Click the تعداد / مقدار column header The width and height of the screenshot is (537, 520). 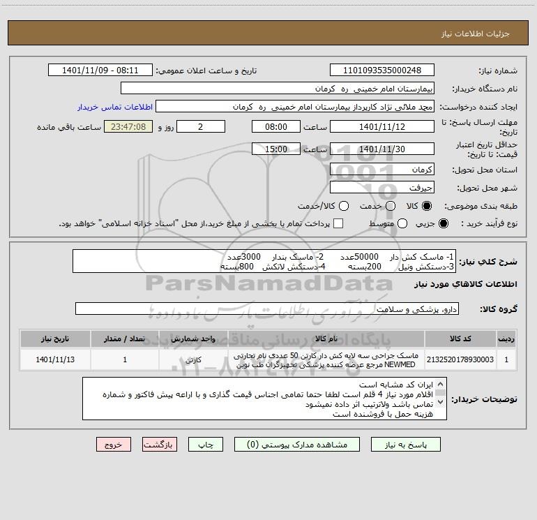pos(125,339)
